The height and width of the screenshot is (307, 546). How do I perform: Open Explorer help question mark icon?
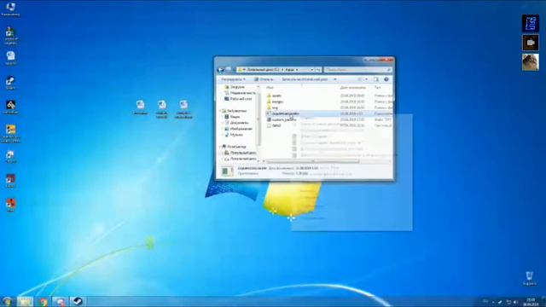tap(386, 79)
